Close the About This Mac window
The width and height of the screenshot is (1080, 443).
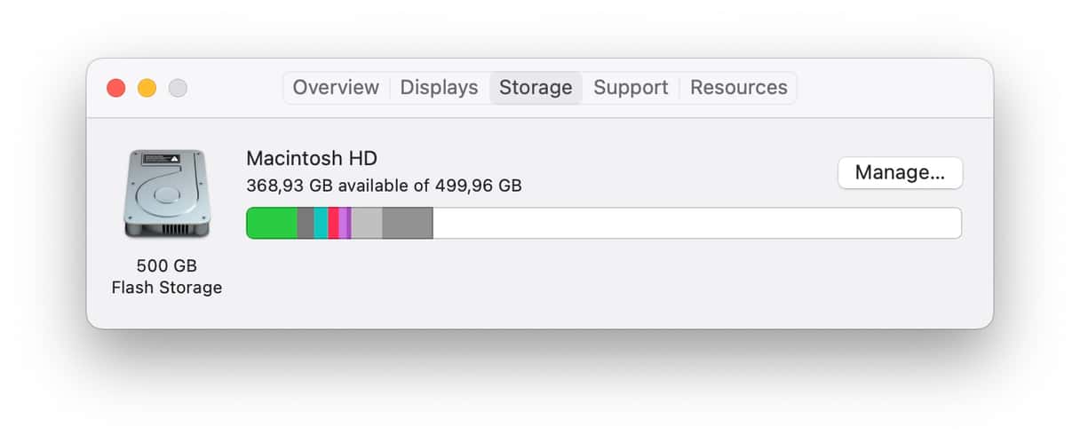pyautogui.click(x=116, y=88)
